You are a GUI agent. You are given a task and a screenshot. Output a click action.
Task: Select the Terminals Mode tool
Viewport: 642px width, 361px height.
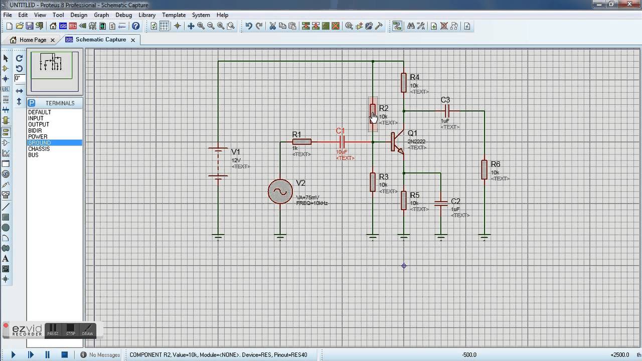(6, 132)
